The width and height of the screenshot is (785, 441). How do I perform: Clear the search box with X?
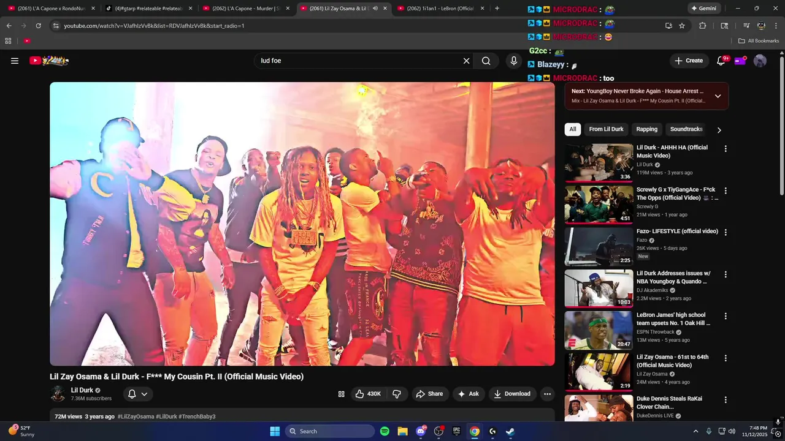(x=466, y=61)
